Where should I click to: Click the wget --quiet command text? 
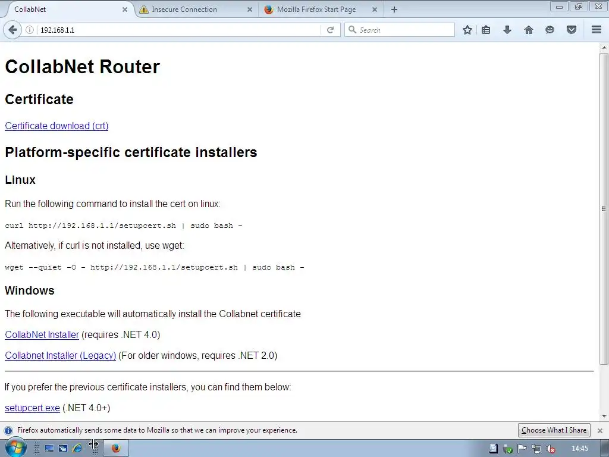[x=155, y=267]
